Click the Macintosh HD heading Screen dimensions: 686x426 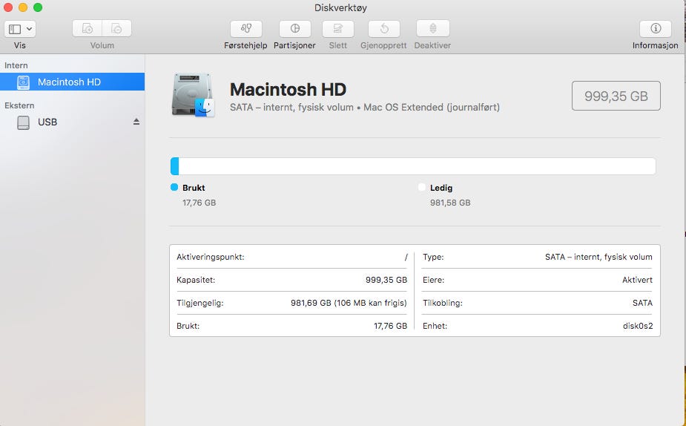[x=288, y=89]
